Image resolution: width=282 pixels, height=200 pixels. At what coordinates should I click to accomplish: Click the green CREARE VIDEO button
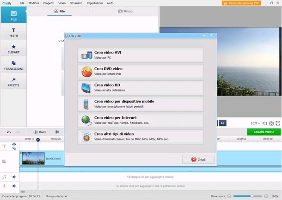pos(264,132)
